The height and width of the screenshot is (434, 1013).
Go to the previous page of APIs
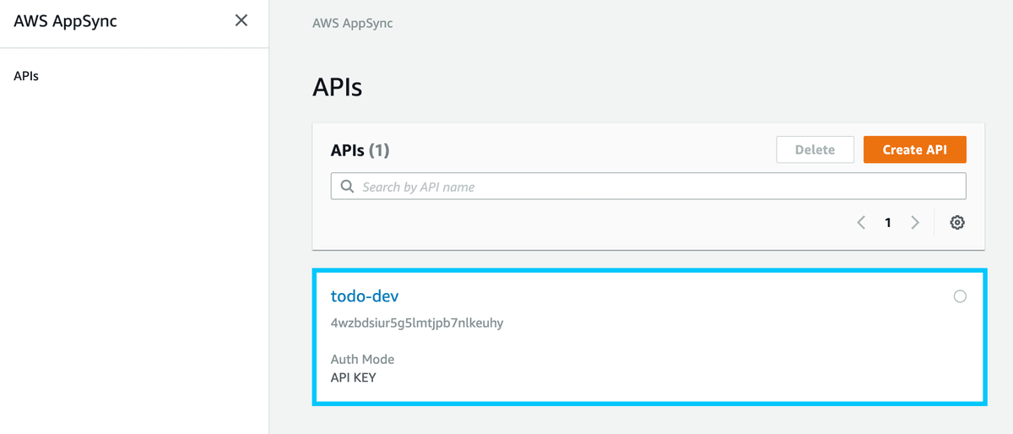(861, 223)
